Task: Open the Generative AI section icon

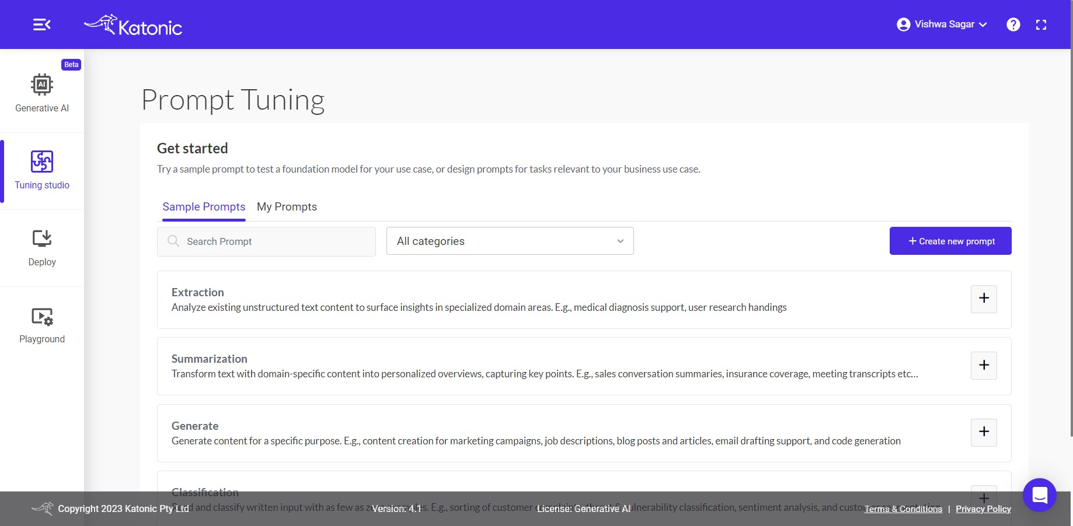Action: pyautogui.click(x=42, y=85)
